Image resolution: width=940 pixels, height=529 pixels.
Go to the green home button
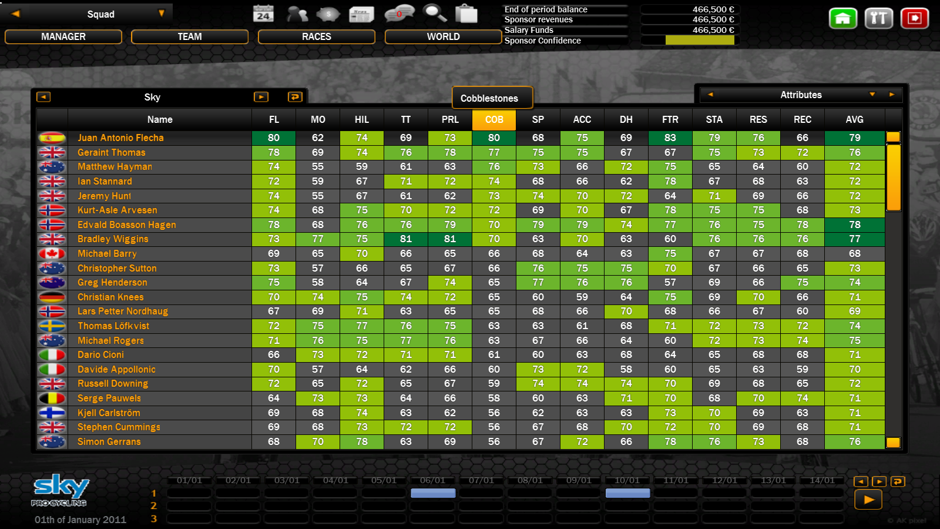(842, 19)
